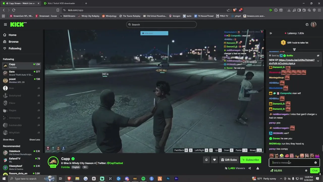The height and width of the screenshot is (182, 323).
Task: Open Photoshop from the taskbar
Action: 168,178
